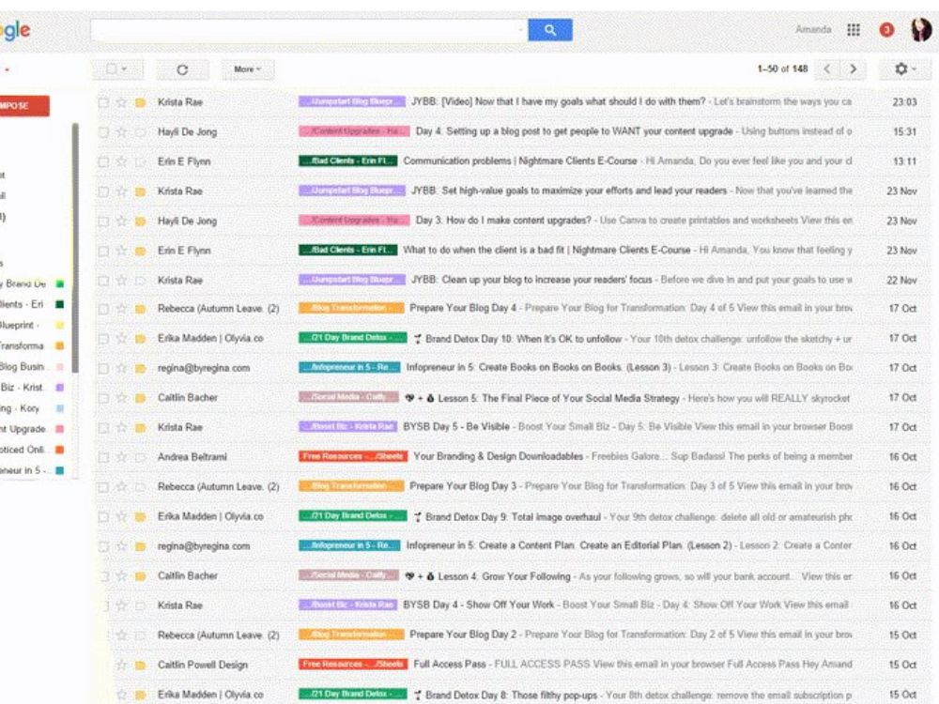The image size is (939, 704).
Task: Click sender Caitlin Powell Design
Action: click(203, 665)
